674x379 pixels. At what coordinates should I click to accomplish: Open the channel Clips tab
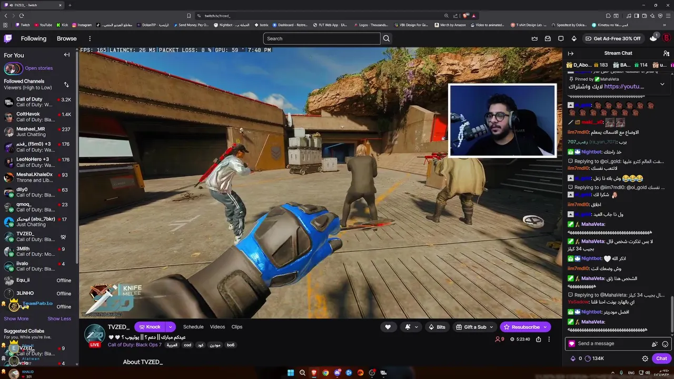[237, 327]
